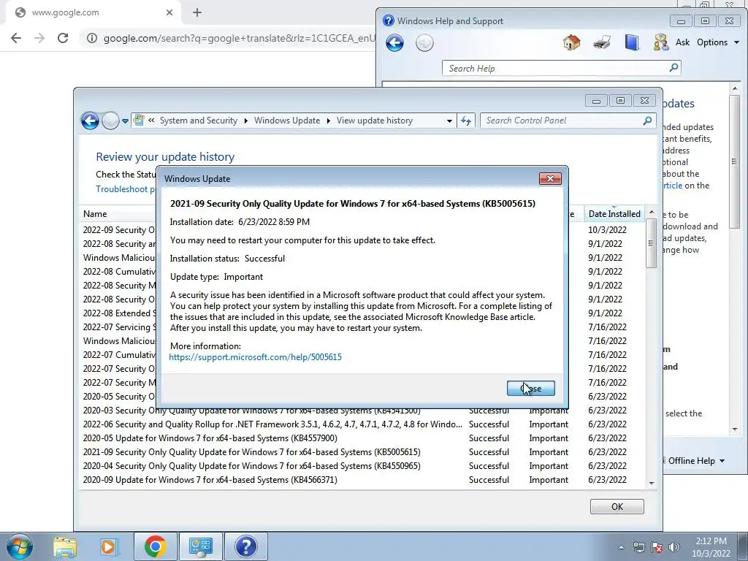Viewport: 748px width, 561px height.
Task: Click OK in update history window
Action: click(x=617, y=507)
